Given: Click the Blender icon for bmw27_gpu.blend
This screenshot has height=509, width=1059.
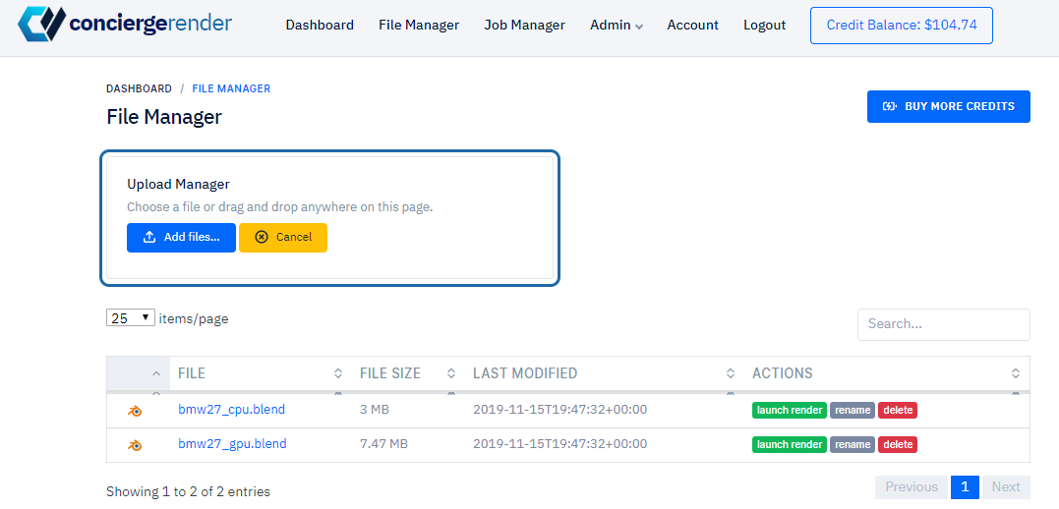Looking at the screenshot, I should (x=136, y=445).
